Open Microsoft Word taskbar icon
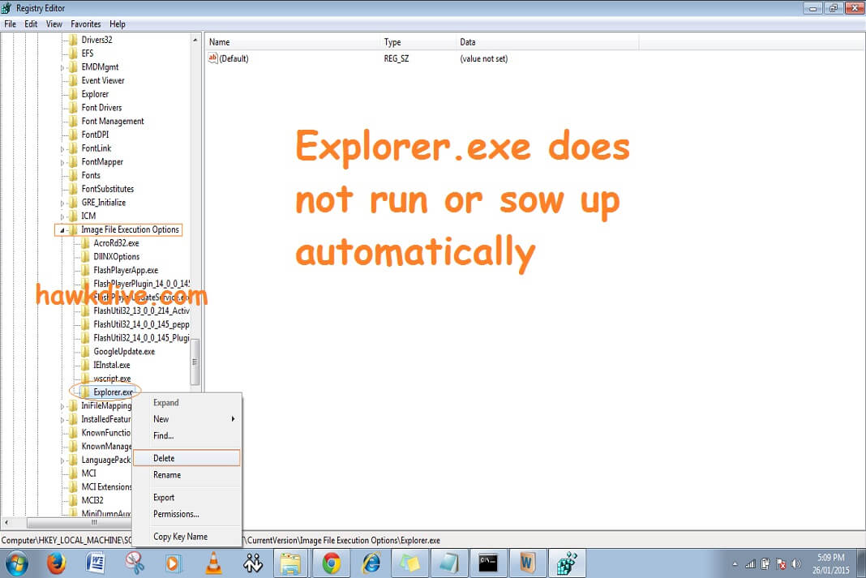 coord(96,563)
